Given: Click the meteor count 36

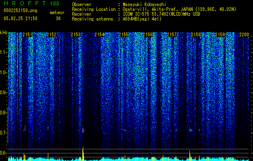Looking at the screenshot, I should [x=58, y=19].
